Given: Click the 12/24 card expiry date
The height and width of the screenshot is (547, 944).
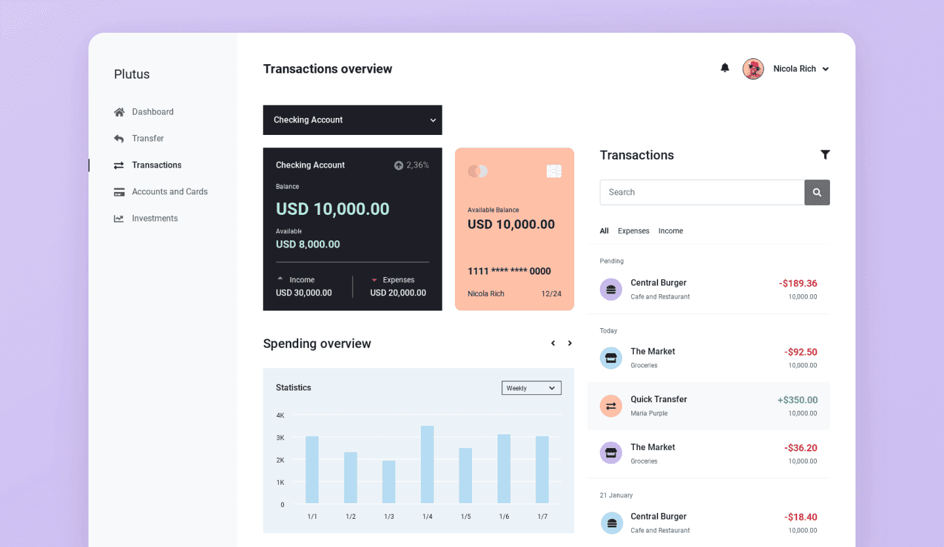Looking at the screenshot, I should (551, 294).
